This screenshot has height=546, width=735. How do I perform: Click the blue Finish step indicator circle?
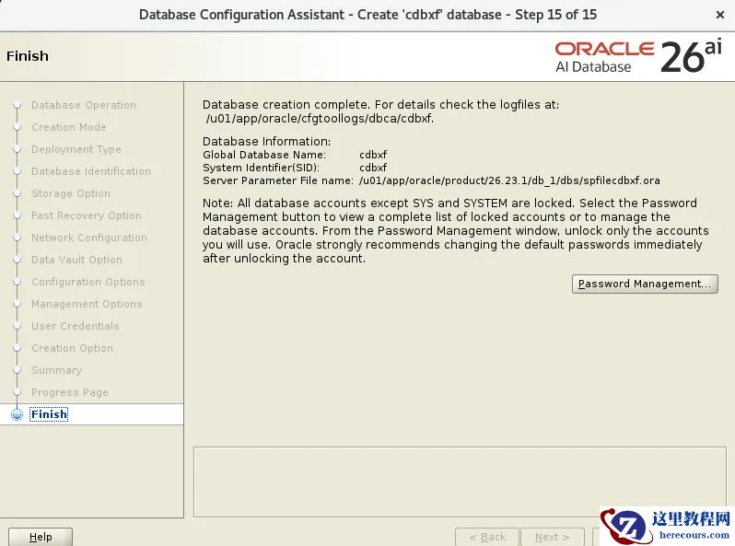coord(17,414)
